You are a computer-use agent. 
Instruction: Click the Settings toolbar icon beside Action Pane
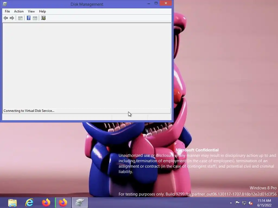coord(43,18)
